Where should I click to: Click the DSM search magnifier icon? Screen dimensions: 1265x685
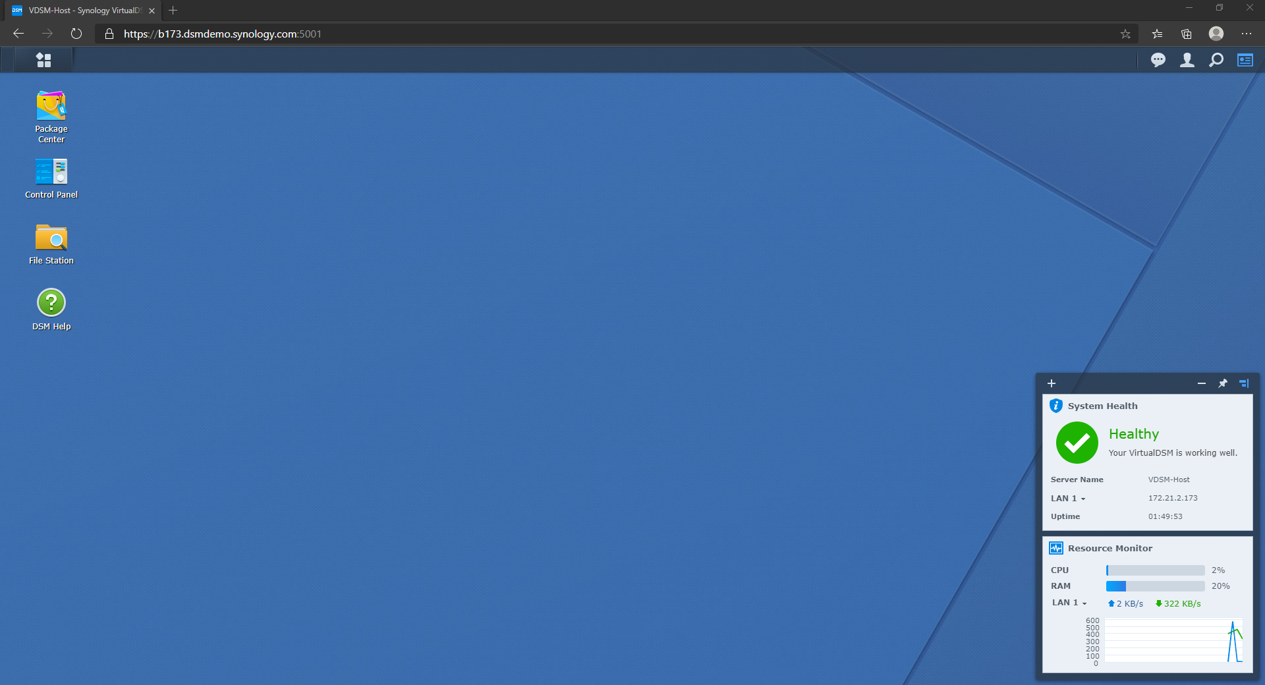tap(1216, 60)
